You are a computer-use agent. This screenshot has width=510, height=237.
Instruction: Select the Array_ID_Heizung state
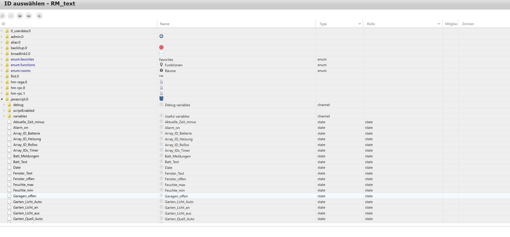pos(26,139)
